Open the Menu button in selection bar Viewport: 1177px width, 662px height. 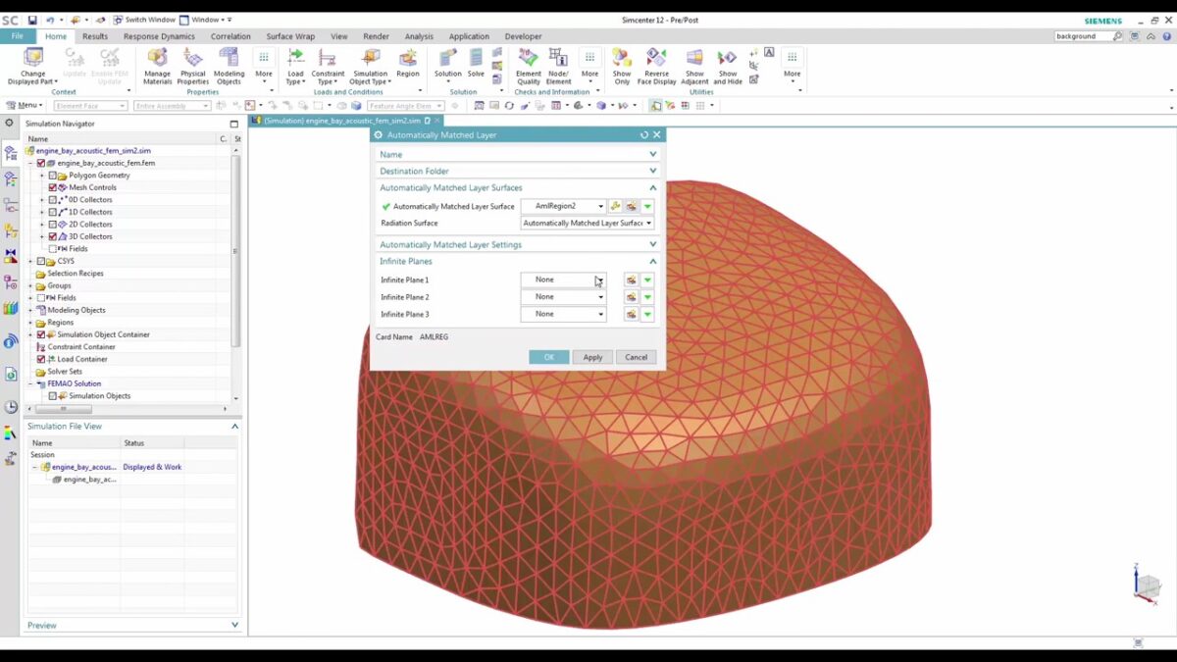[x=25, y=105]
